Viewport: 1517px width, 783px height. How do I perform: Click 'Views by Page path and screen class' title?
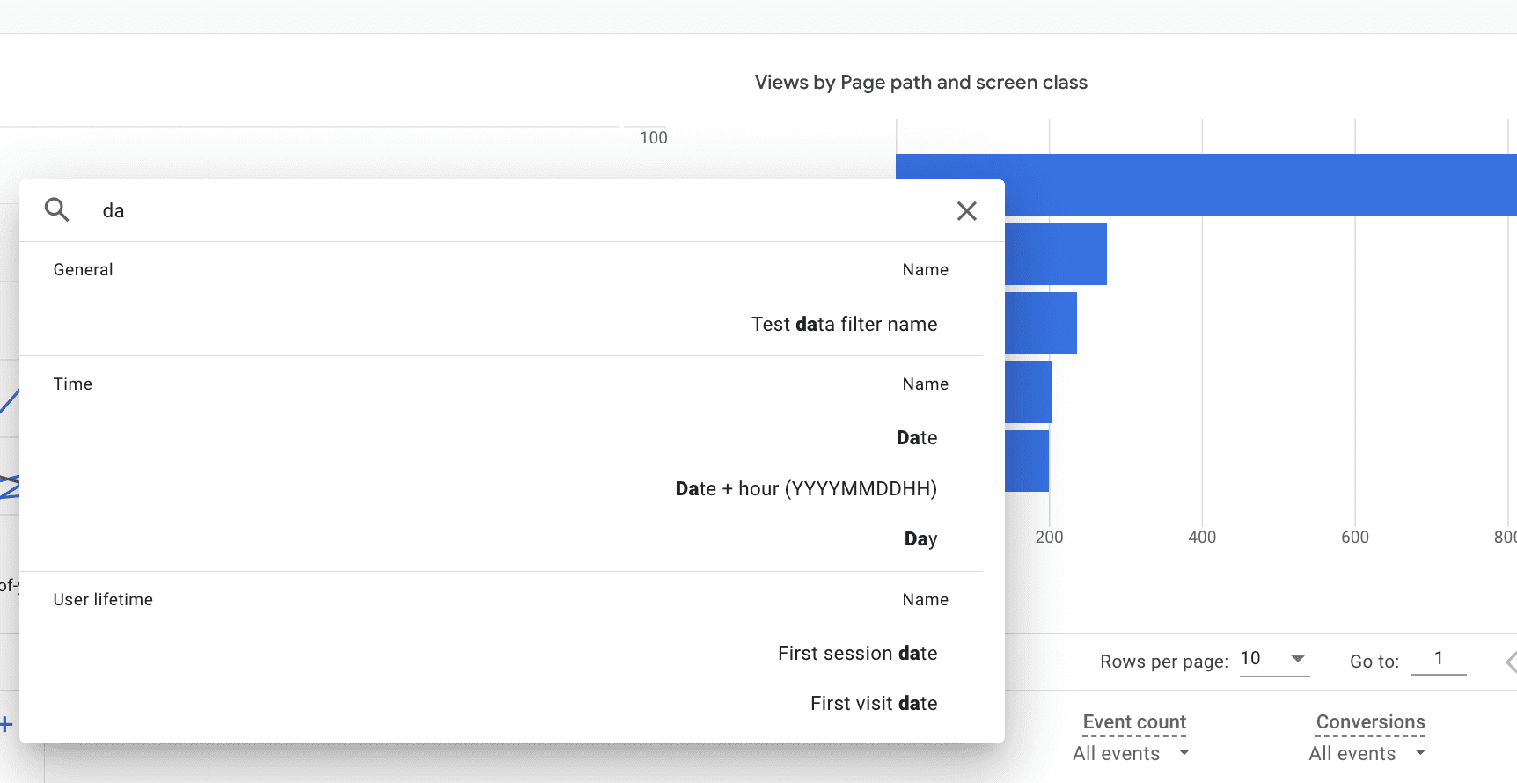tap(920, 82)
